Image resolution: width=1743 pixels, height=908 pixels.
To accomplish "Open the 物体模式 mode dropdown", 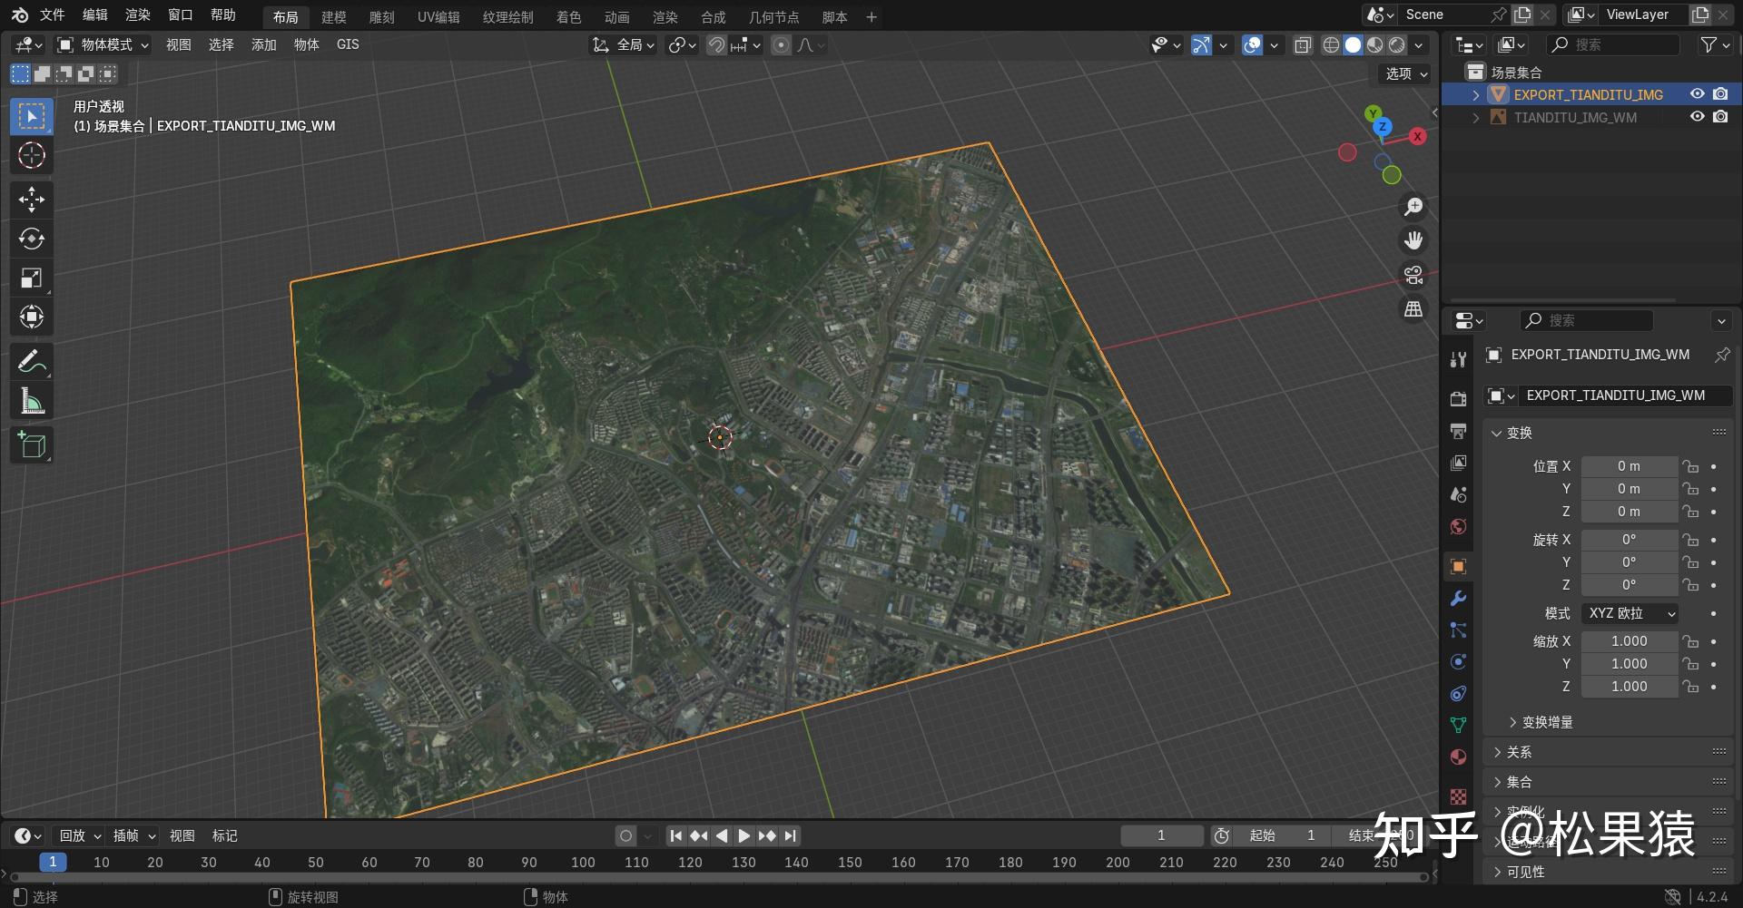I will [100, 44].
